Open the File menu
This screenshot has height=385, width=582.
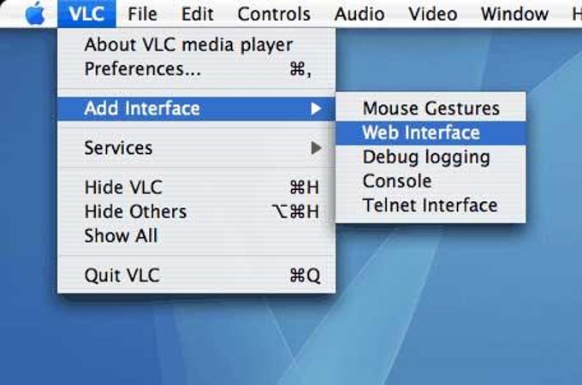pyautogui.click(x=142, y=14)
